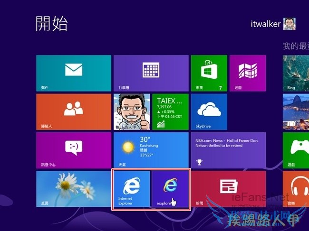Open the Games tile with controller
Screen dimensions: 309x231
pyautogui.click(x=296, y=150)
